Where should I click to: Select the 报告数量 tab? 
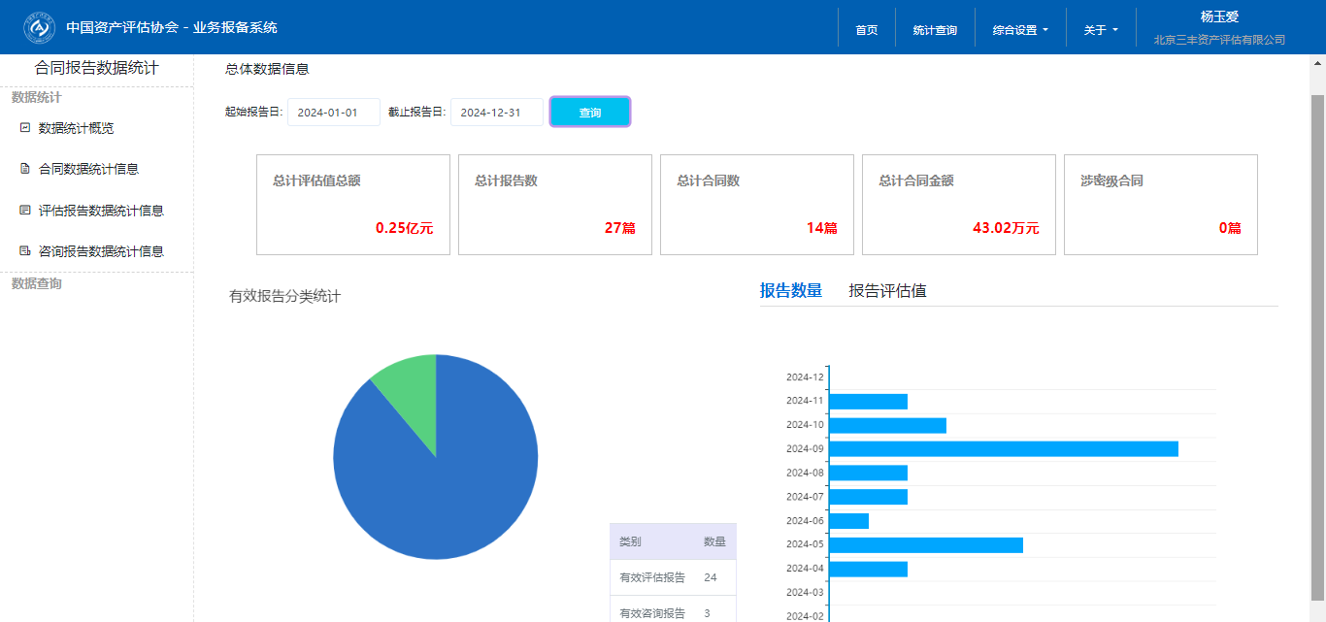click(791, 290)
